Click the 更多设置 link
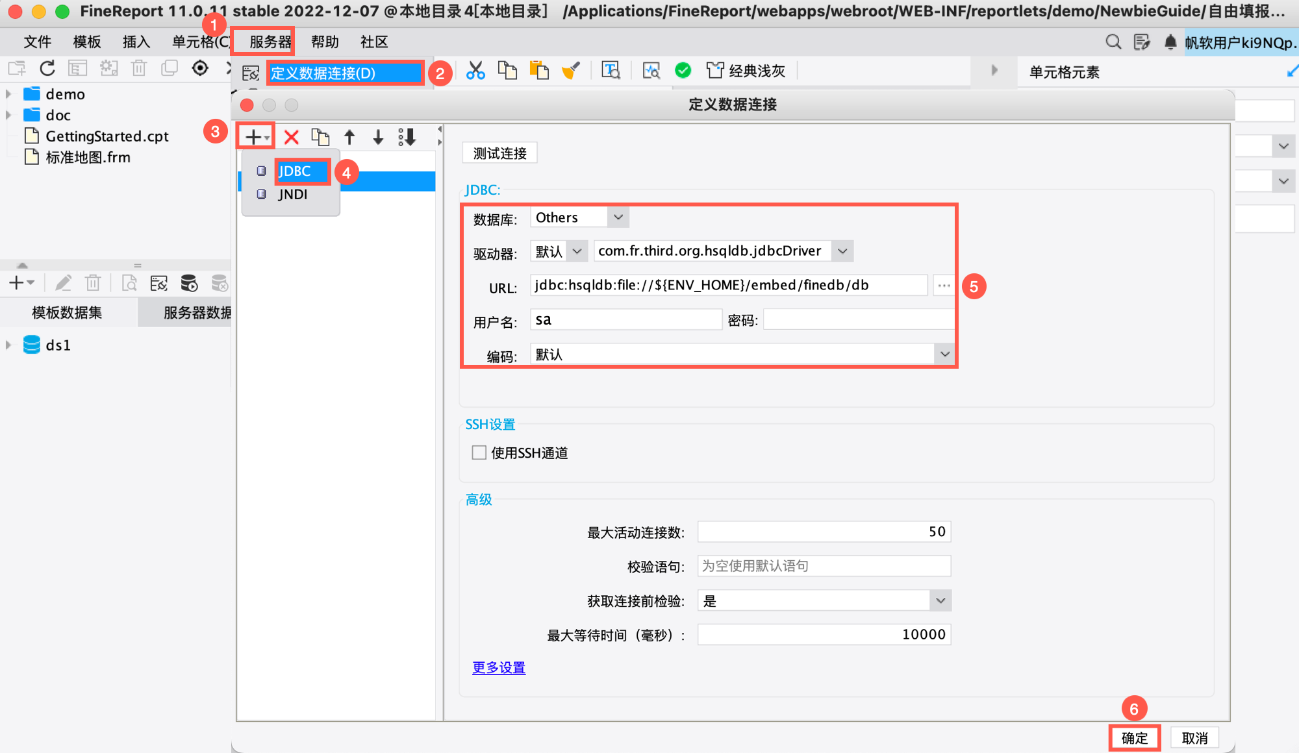 point(498,667)
